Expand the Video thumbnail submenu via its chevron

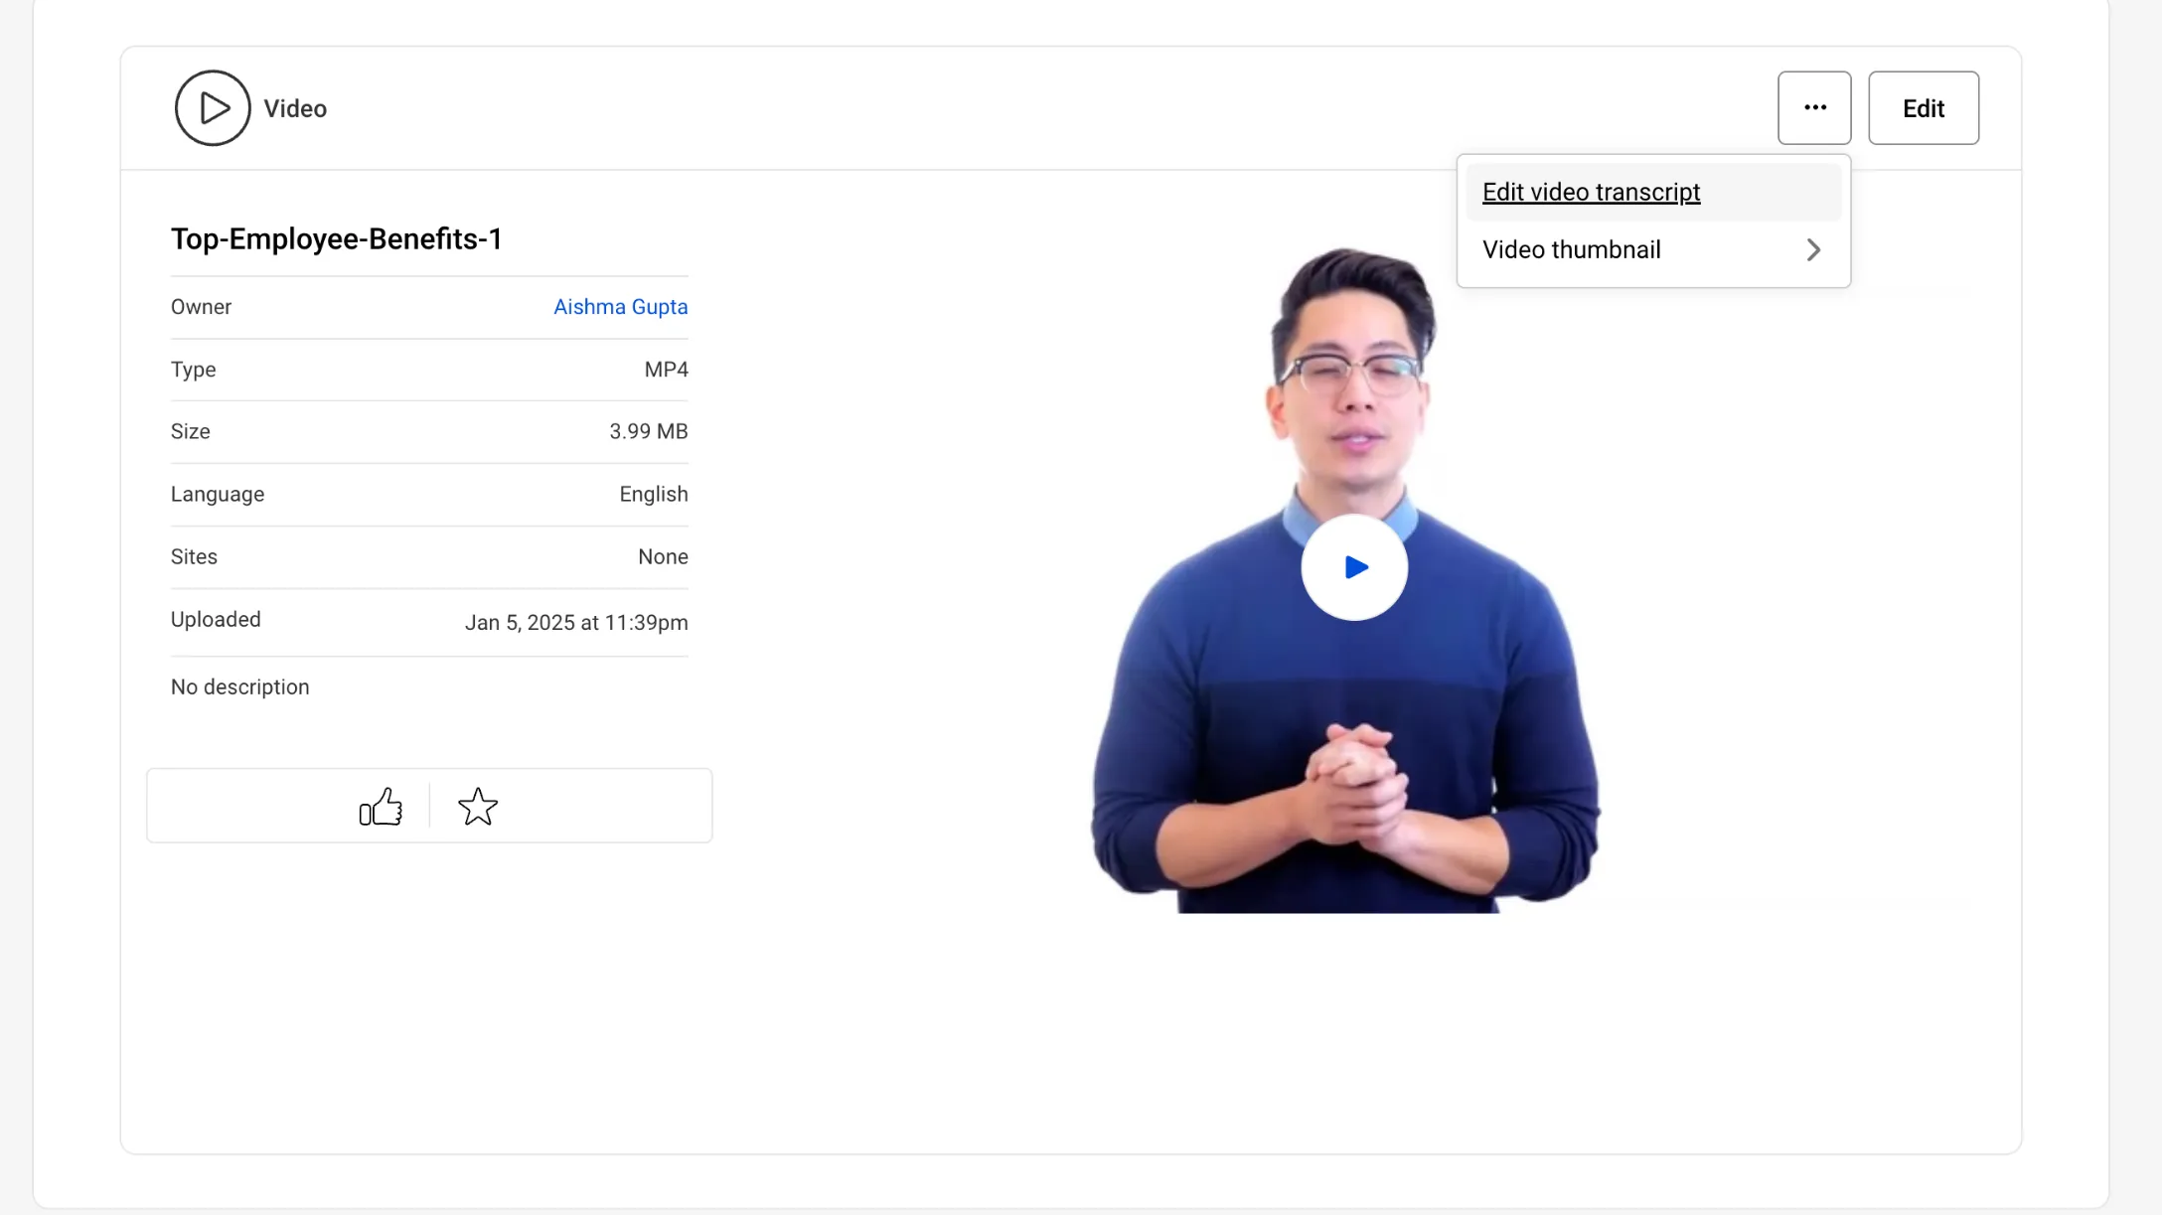tap(1813, 249)
